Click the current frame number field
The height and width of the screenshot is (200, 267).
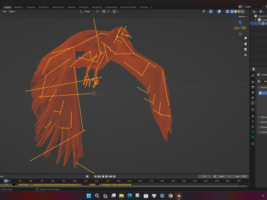pos(205,177)
